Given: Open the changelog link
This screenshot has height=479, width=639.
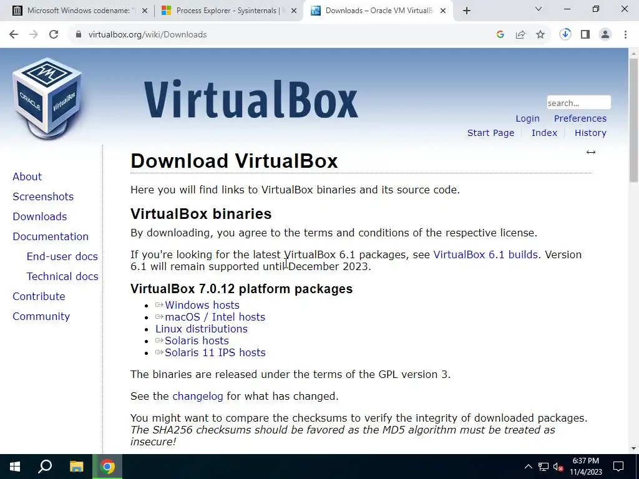Looking at the screenshot, I should [198, 396].
